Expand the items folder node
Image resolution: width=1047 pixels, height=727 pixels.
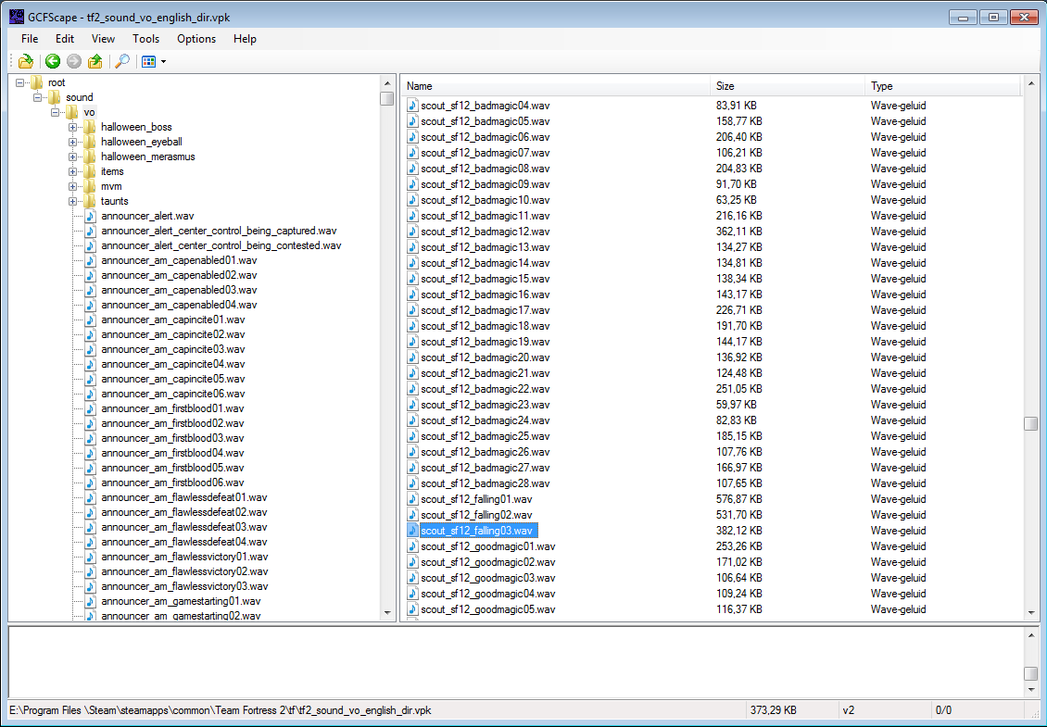coord(72,171)
